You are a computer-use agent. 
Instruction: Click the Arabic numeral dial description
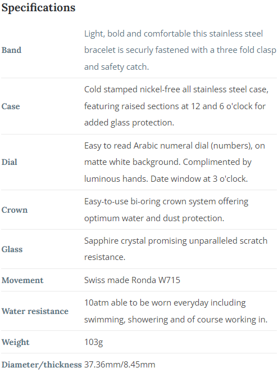click(175, 162)
